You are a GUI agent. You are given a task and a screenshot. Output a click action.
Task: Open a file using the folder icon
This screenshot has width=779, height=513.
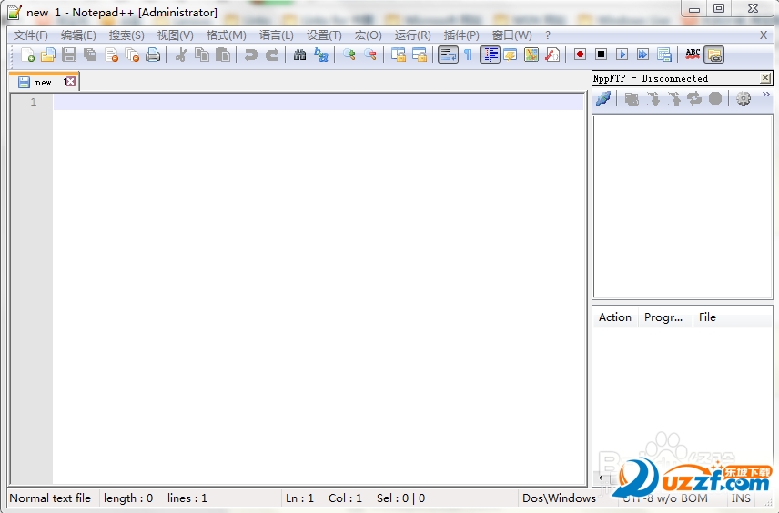[48, 55]
